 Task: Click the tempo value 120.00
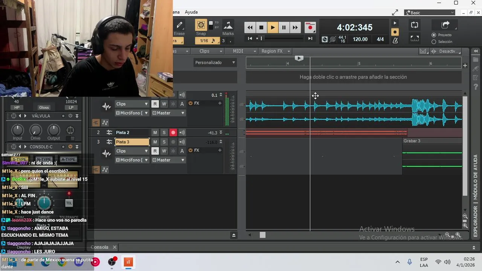click(360, 39)
